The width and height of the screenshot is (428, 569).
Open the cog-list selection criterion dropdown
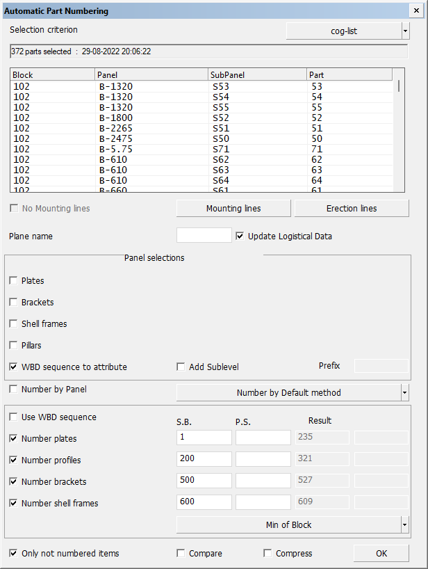(x=405, y=31)
